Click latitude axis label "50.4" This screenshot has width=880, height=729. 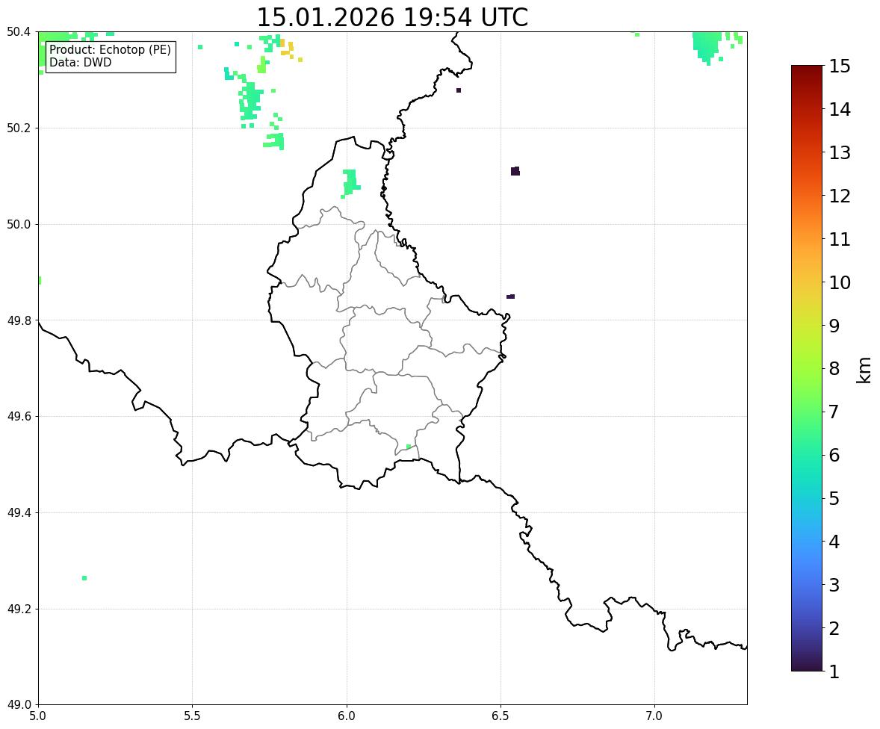18,32
